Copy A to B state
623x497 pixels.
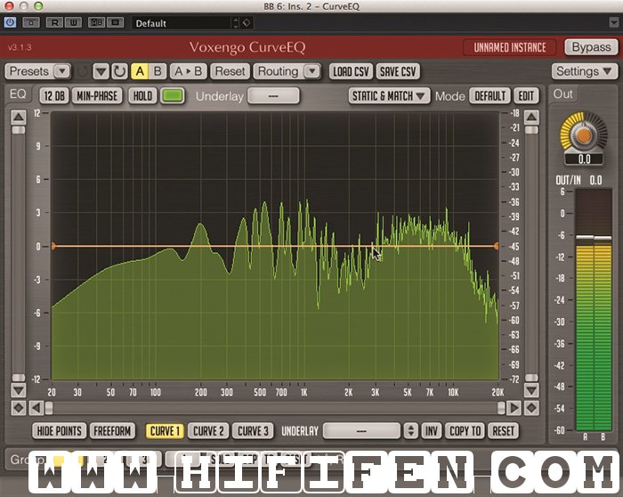tap(189, 71)
